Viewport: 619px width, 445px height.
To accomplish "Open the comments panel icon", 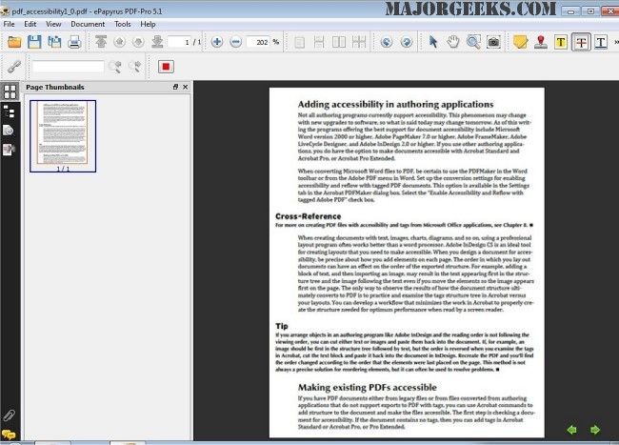I will (x=9, y=435).
